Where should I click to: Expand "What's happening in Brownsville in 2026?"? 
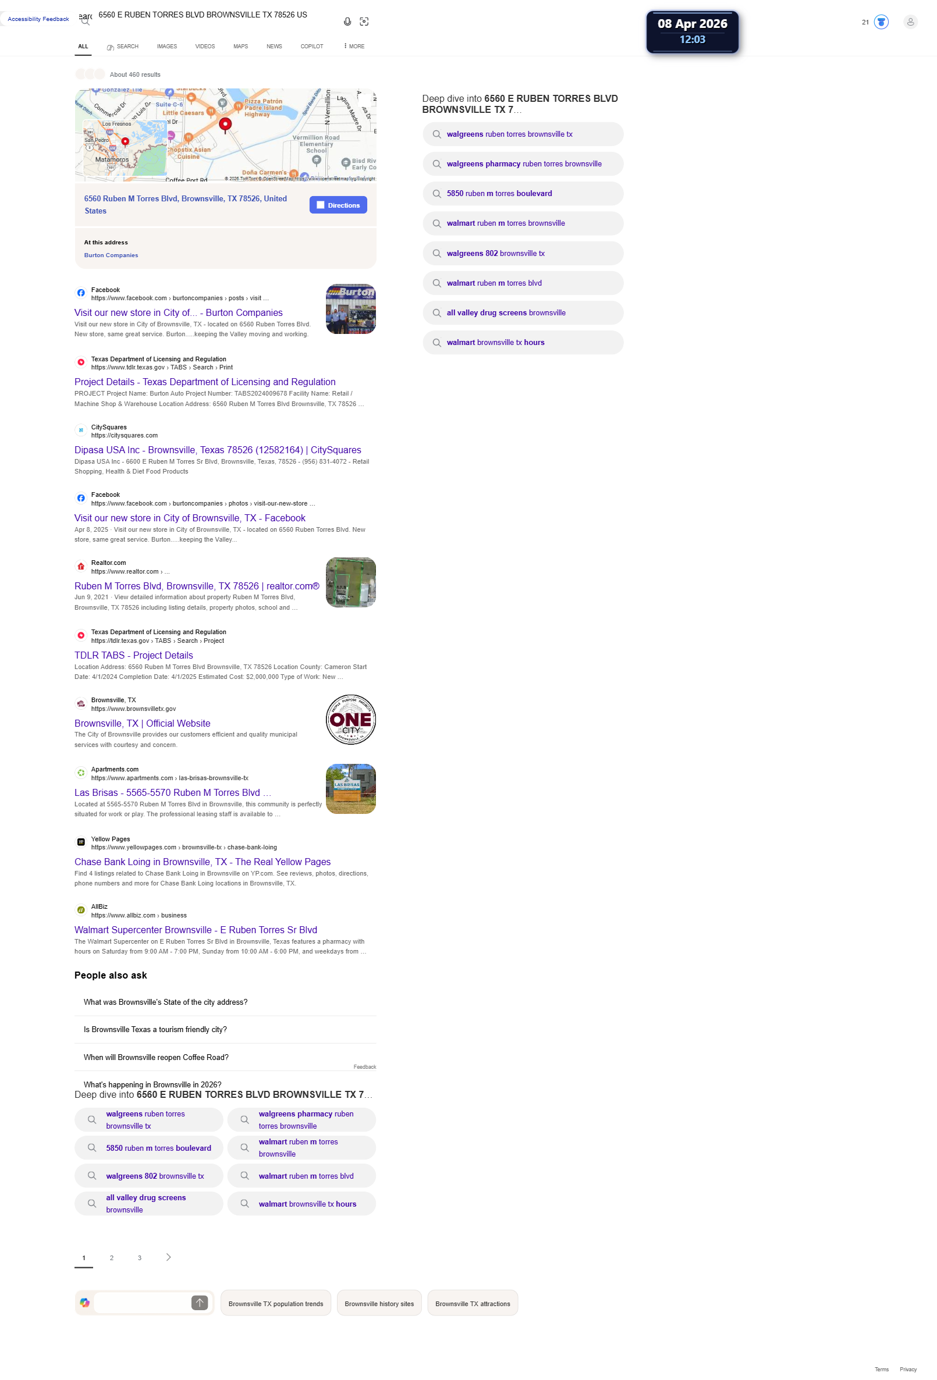point(225,1084)
